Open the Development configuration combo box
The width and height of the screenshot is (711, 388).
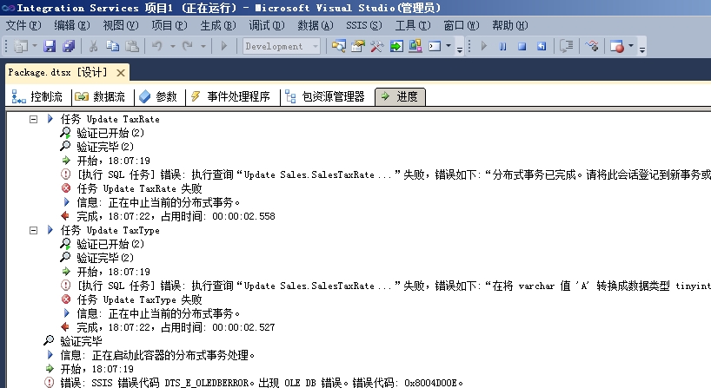pos(282,46)
